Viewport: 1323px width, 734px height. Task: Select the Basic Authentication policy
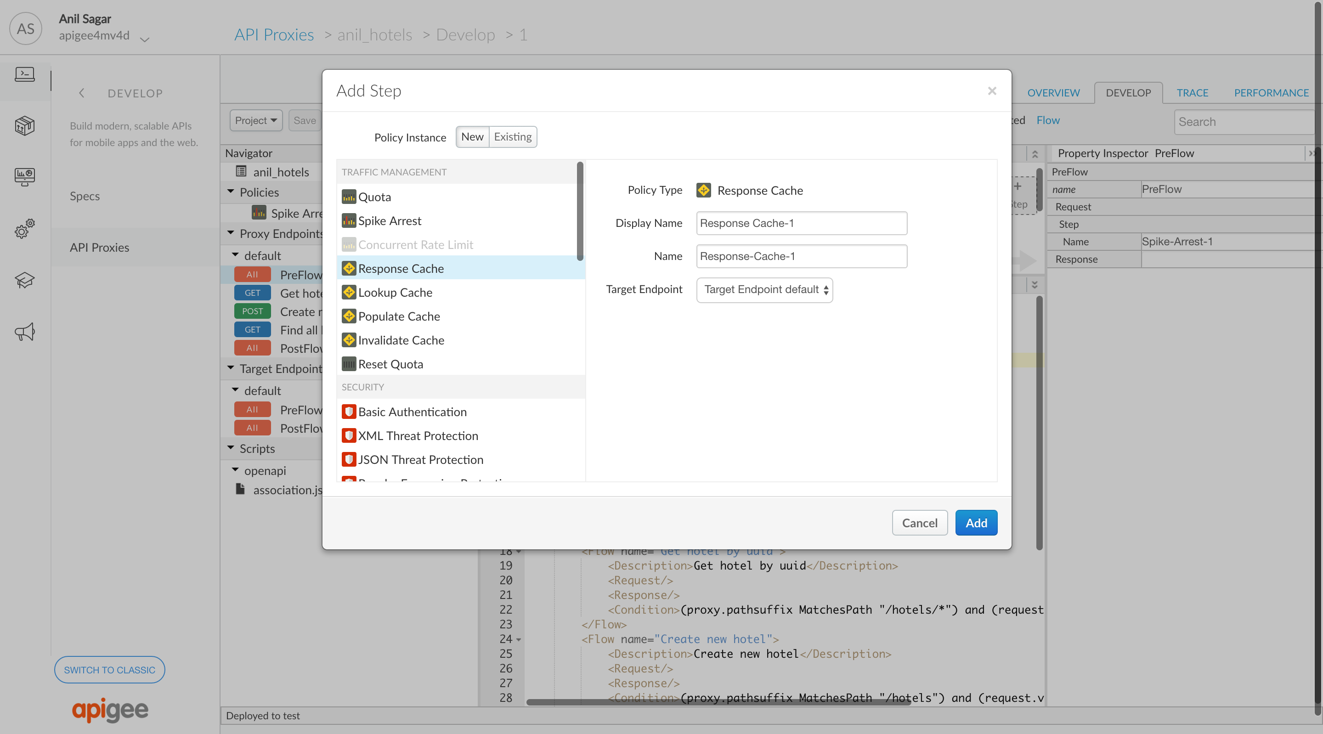click(412, 412)
